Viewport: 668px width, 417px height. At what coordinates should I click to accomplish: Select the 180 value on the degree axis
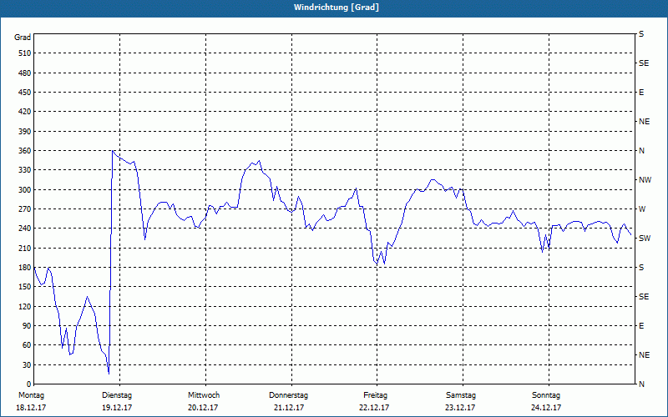(25, 268)
